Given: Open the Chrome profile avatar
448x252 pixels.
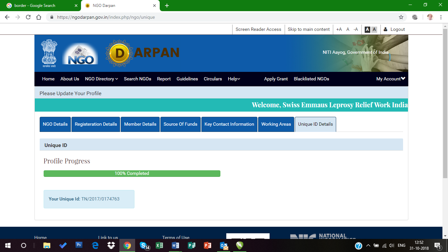Looking at the screenshot, I should 430,17.
